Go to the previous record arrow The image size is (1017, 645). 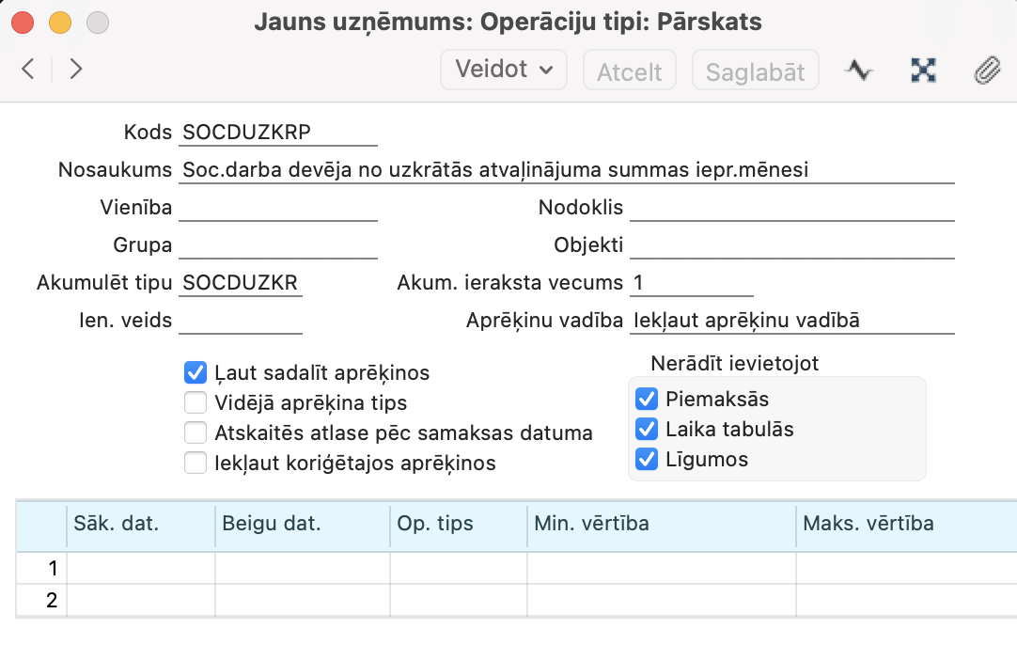pyautogui.click(x=28, y=69)
